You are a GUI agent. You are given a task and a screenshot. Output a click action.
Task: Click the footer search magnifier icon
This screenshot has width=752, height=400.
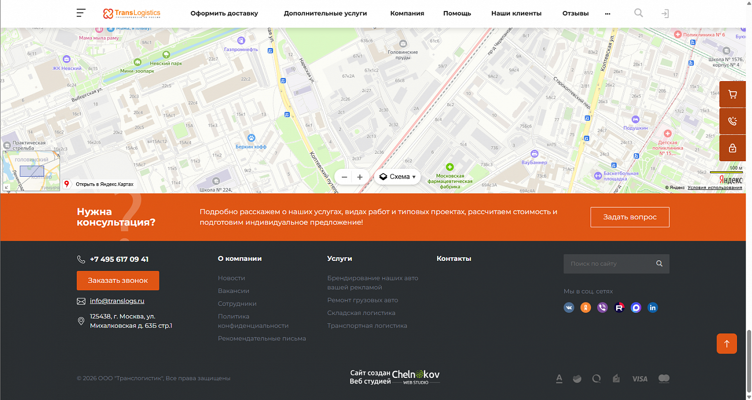(659, 264)
